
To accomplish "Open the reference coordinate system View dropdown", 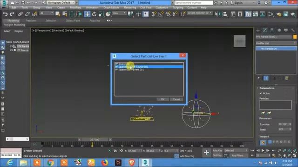I will pos(119,13).
